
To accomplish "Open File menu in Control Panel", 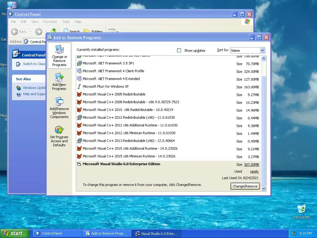I will click(13, 22).
